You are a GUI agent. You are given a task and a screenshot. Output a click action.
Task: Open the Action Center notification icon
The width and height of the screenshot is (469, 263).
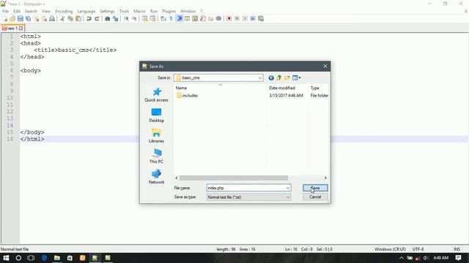pyautogui.click(x=458, y=258)
